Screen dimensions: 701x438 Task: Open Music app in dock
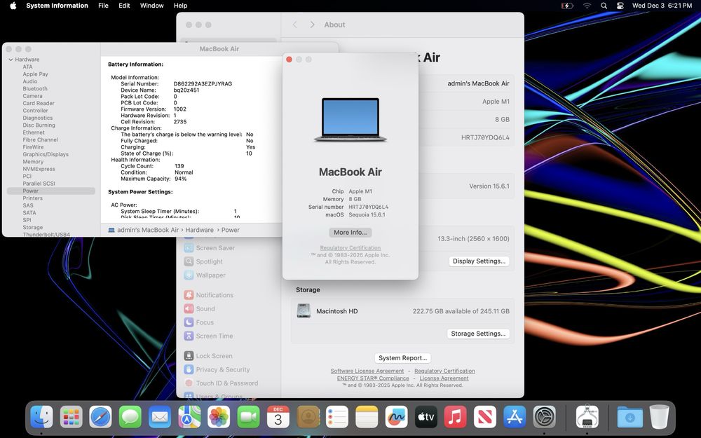point(455,417)
